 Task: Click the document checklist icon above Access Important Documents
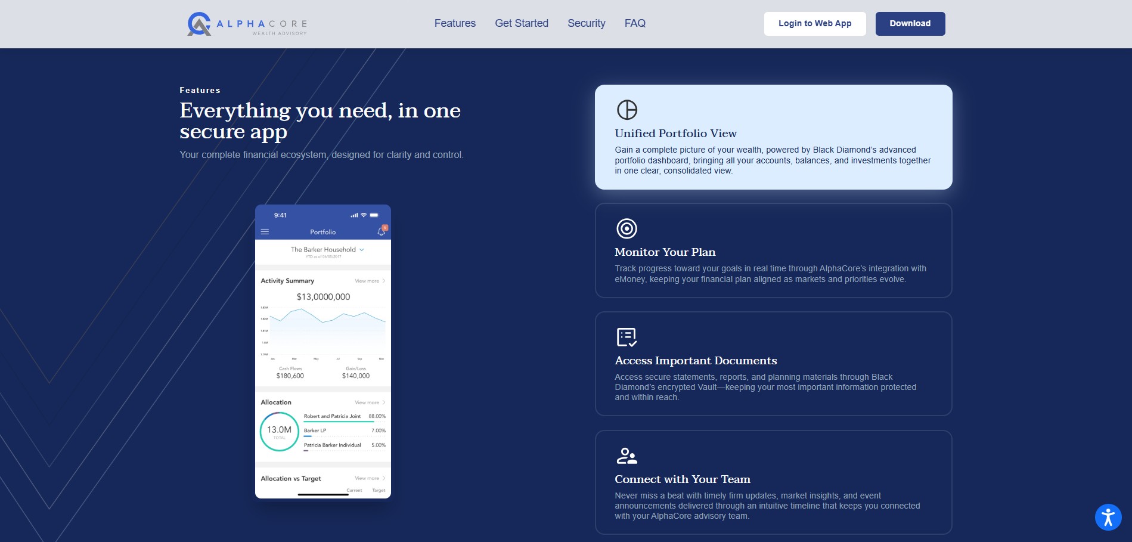click(x=626, y=337)
